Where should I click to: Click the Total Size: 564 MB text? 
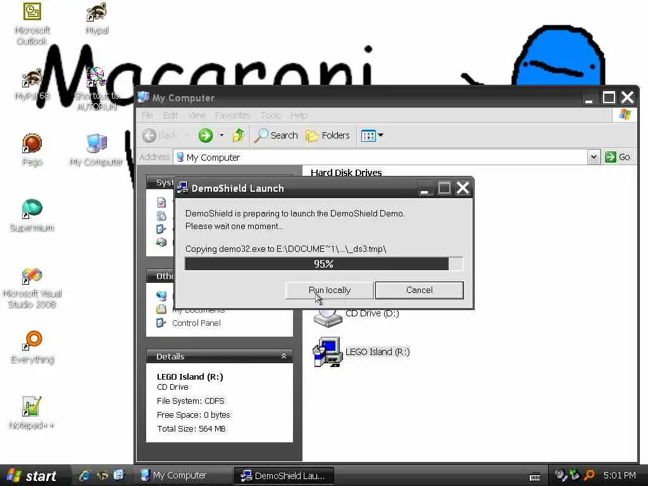(x=191, y=428)
